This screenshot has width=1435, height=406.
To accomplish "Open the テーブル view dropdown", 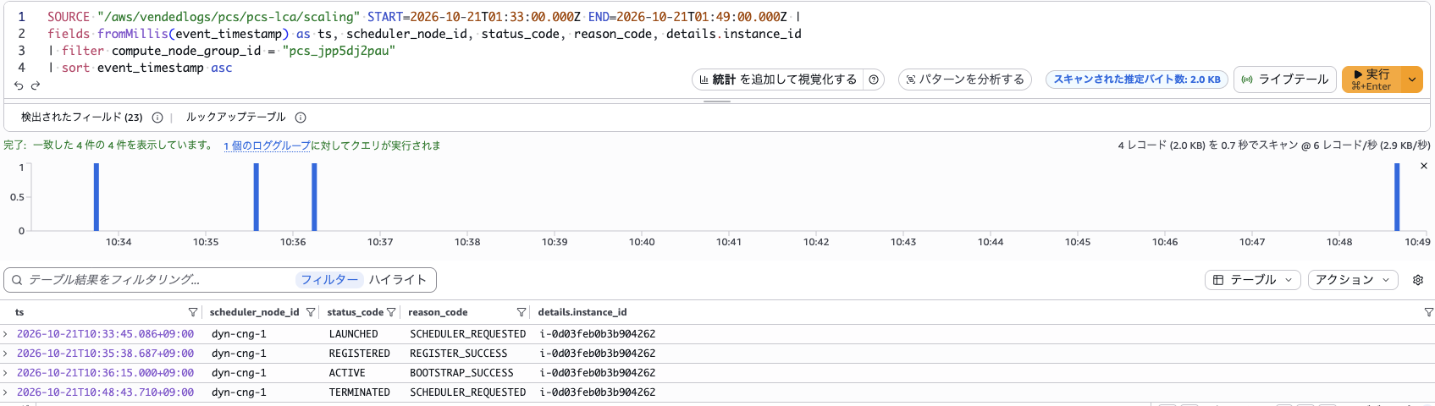I will pos(1252,280).
